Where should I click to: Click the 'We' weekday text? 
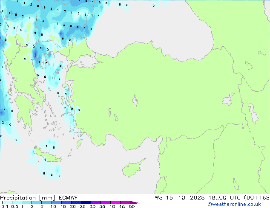[x=158, y=198]
